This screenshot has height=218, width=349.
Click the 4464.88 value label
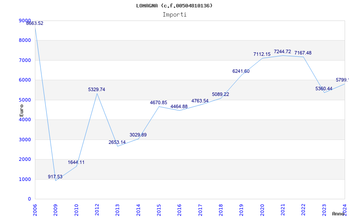[179, 107]
